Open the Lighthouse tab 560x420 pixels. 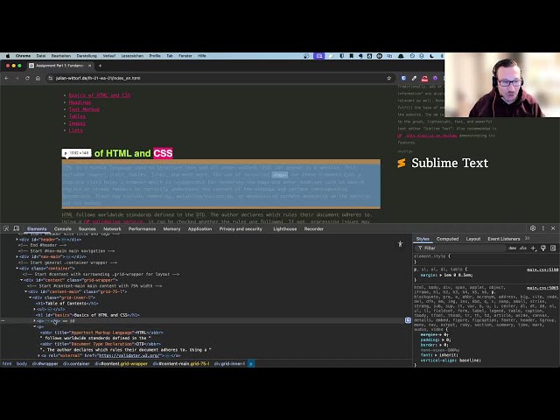285,229
